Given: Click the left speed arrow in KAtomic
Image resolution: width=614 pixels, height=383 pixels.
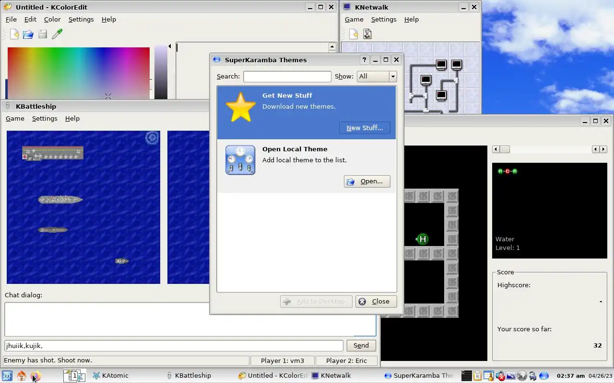Looking at the screenshot, I should [496, 149].
